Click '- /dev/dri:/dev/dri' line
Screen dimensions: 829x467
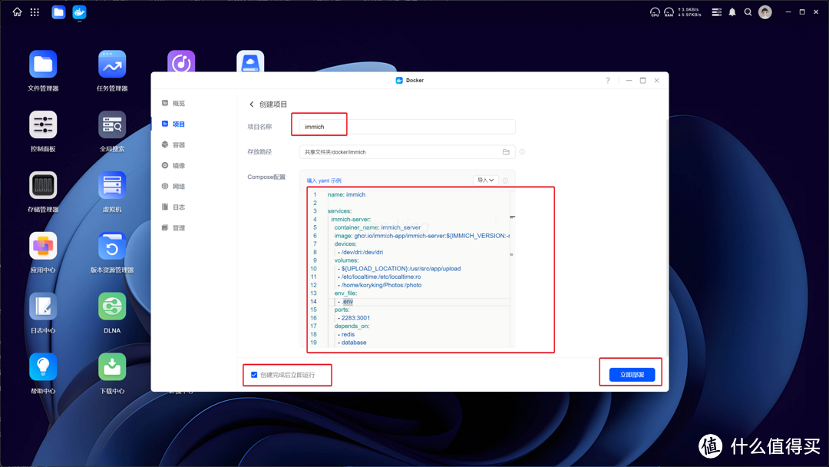[360, 252]
